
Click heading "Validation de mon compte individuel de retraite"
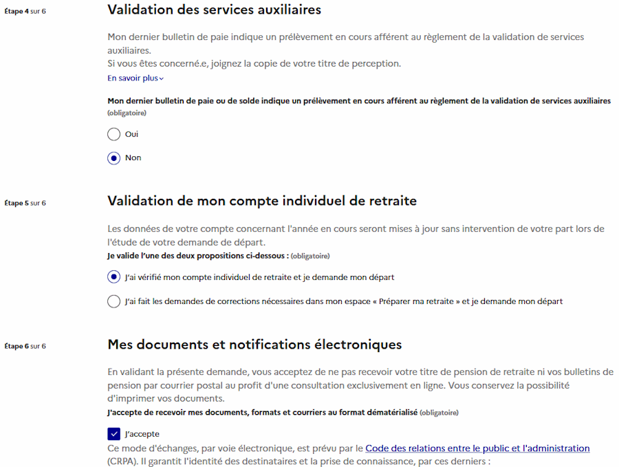click(262, 201)
